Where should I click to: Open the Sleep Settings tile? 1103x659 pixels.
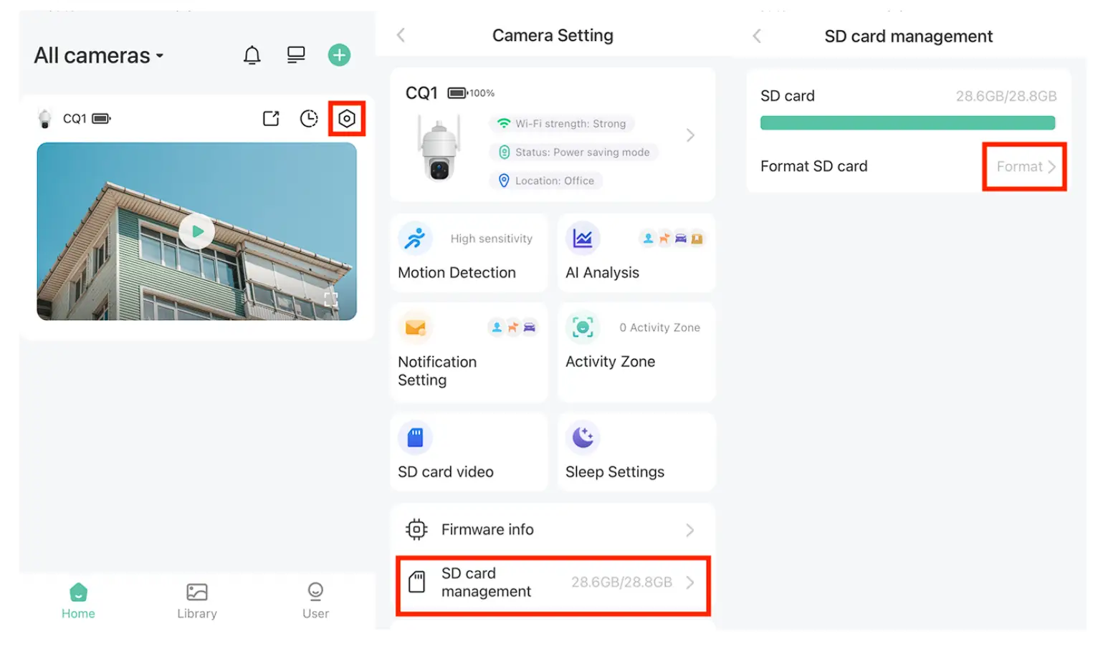coord(636,452)
